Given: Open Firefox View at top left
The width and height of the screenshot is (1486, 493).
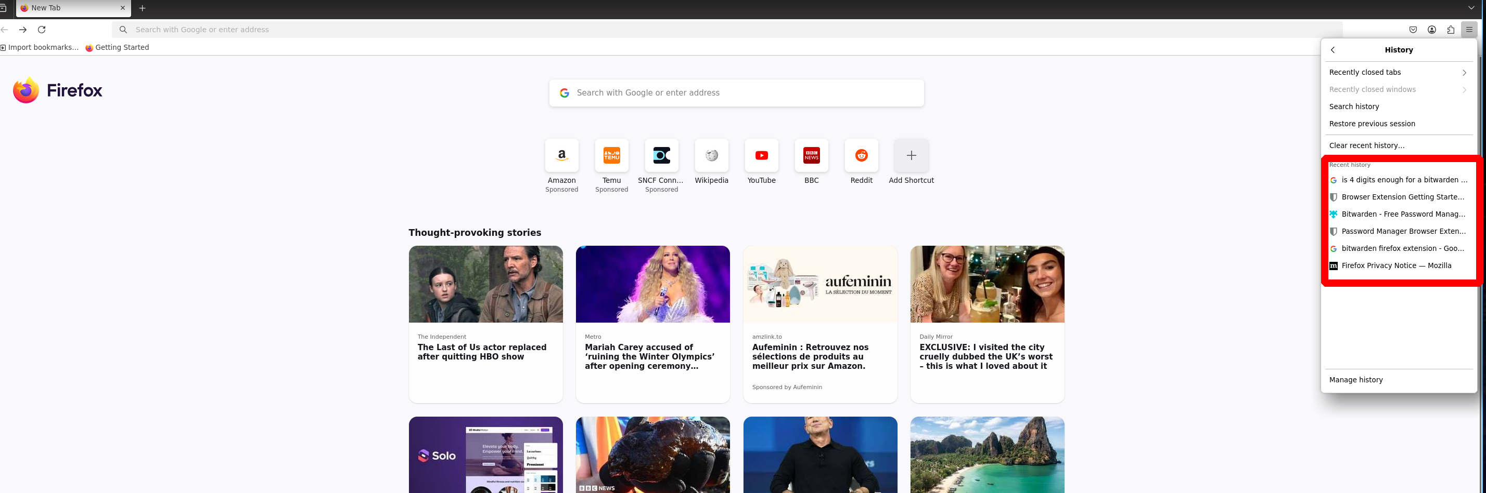Looking at the screenshot, I should [x=3, y=8].
